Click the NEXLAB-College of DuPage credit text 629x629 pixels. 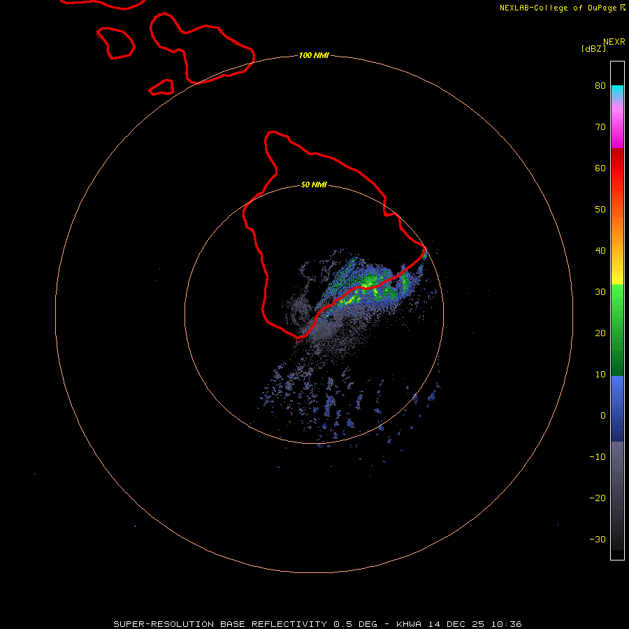[559, 8]
